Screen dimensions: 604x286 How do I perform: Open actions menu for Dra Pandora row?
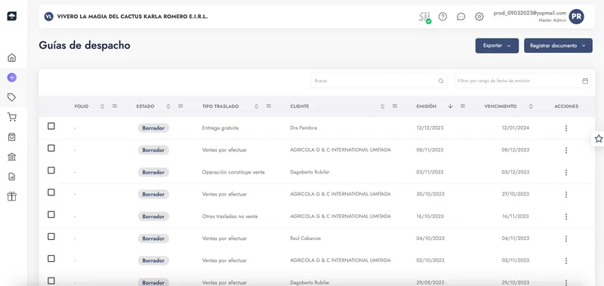click(565, 128)
